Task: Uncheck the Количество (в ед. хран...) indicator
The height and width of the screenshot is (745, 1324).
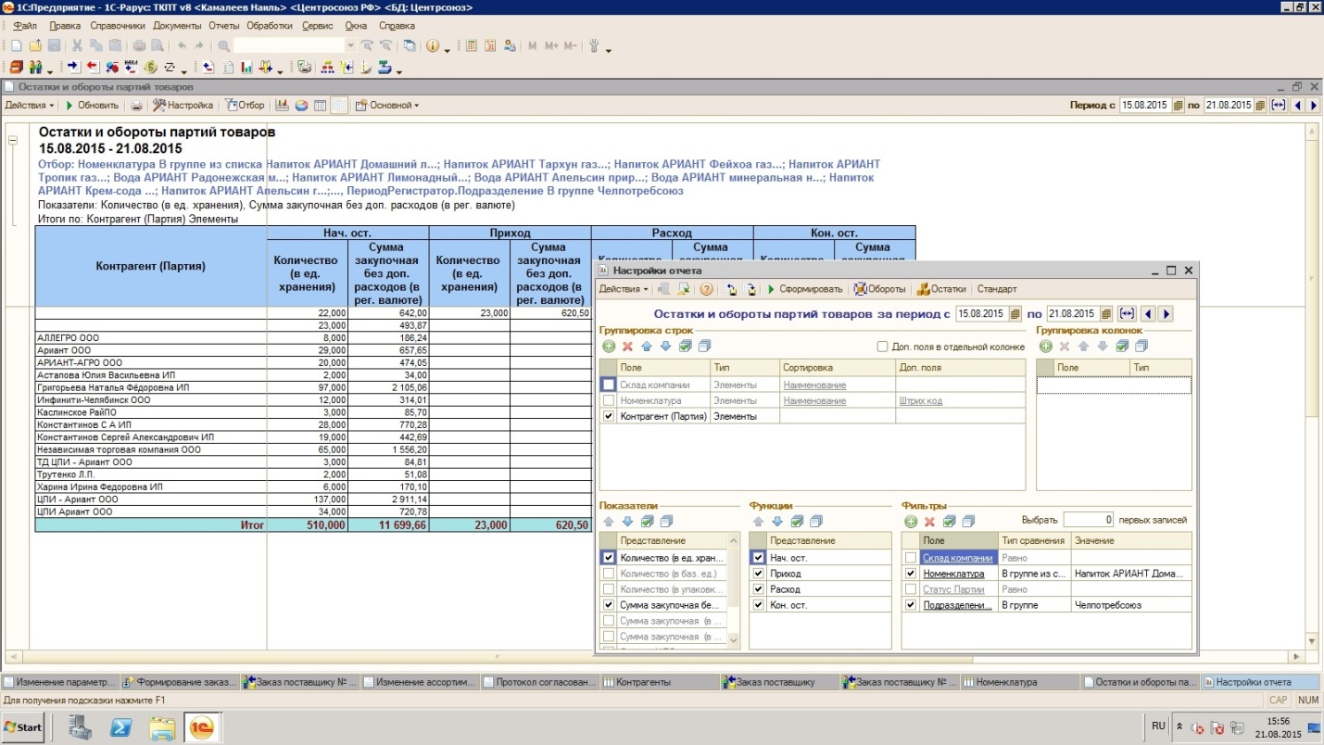Action: pyautogui.click(x=608, y=558)
